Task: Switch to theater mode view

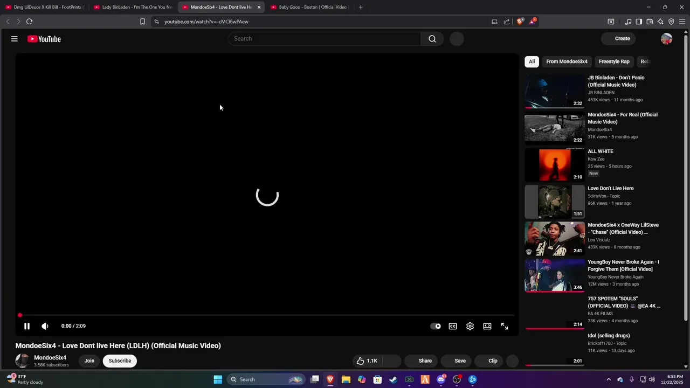Action: [x=487, y=326]
